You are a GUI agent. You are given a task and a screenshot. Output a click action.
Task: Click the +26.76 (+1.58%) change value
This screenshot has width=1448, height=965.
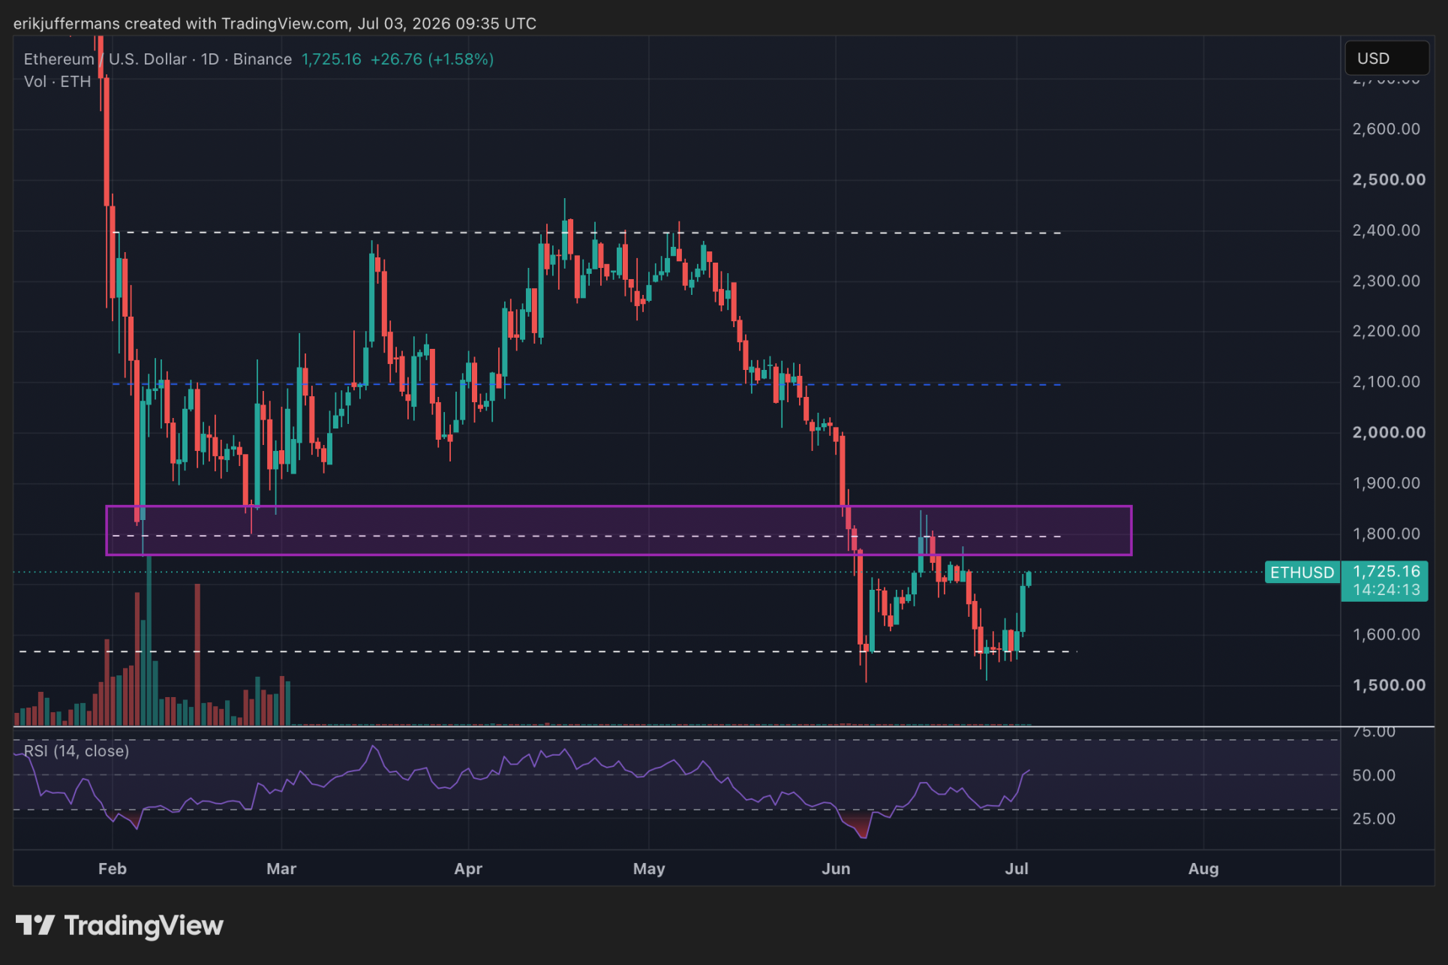432,59
